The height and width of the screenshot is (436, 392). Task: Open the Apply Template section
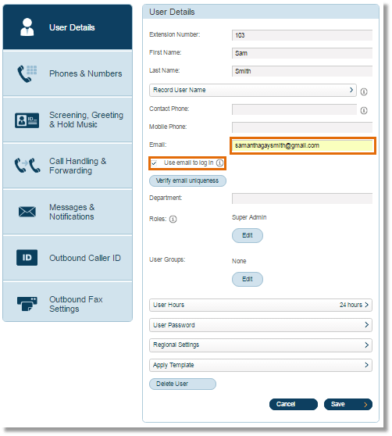(x=261, y=365)
